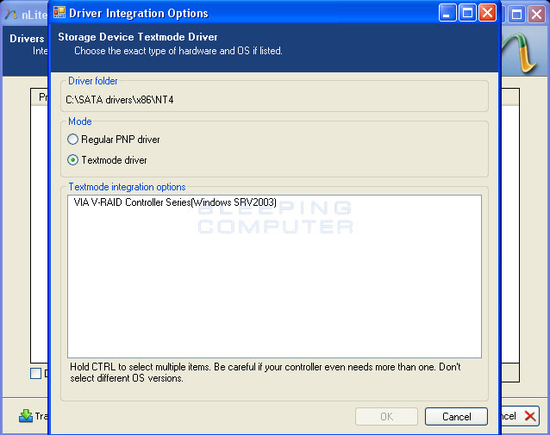Screen dimensions: 550x435
Task: Click the red X Cancel icon in nLite window
Action: [530, 416]
